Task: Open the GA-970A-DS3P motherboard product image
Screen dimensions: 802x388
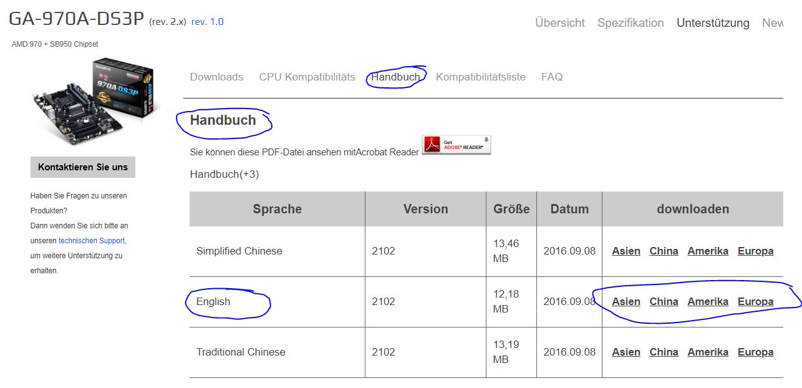Action: tap(94, 101)
